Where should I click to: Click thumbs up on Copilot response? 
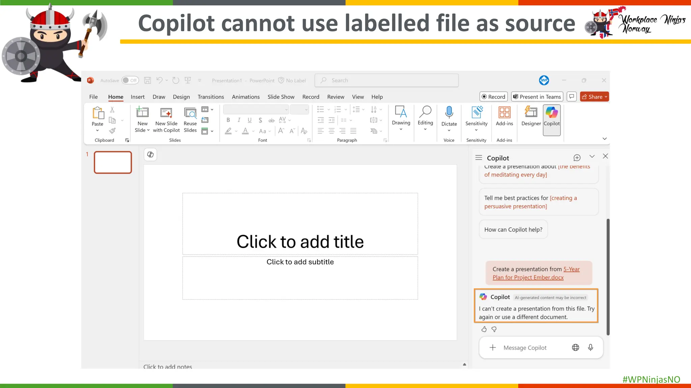484,329
